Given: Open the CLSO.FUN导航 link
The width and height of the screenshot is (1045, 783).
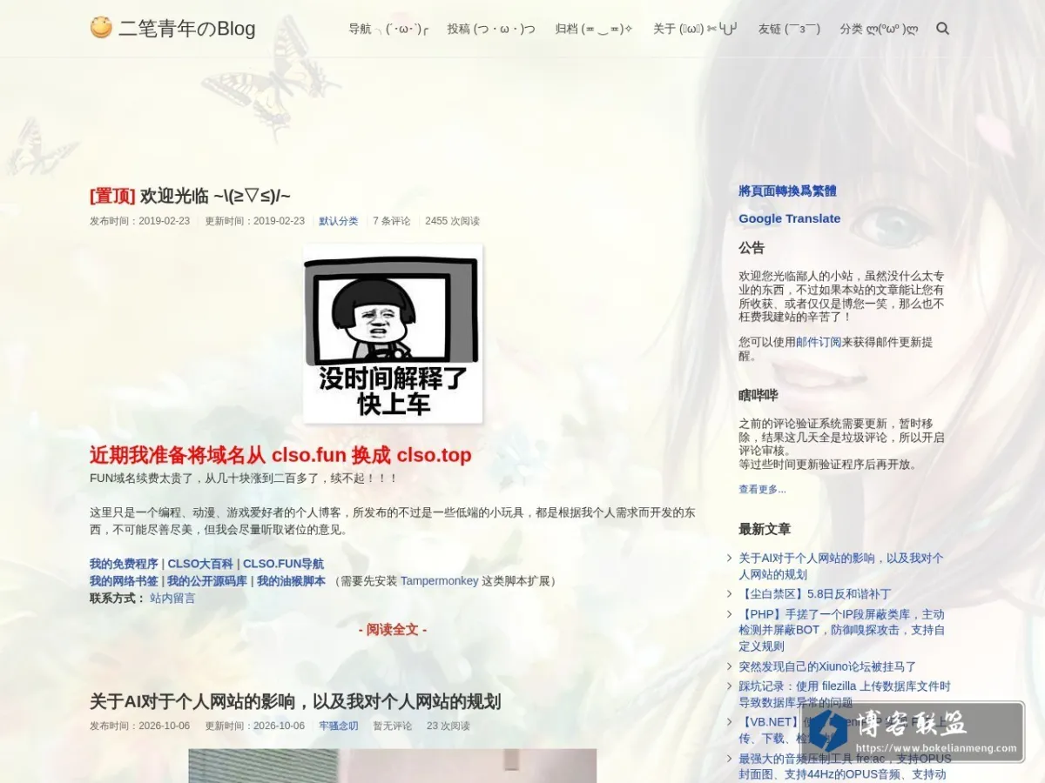Looking at the screenshot, I should (283, 564).
